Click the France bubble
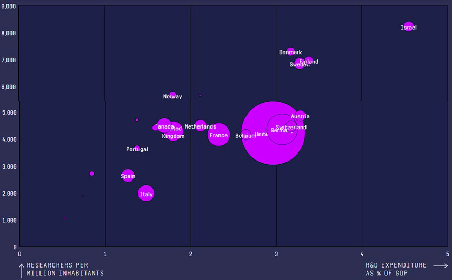The height and width of the screenshot is (280, 452). click(218, 135)
